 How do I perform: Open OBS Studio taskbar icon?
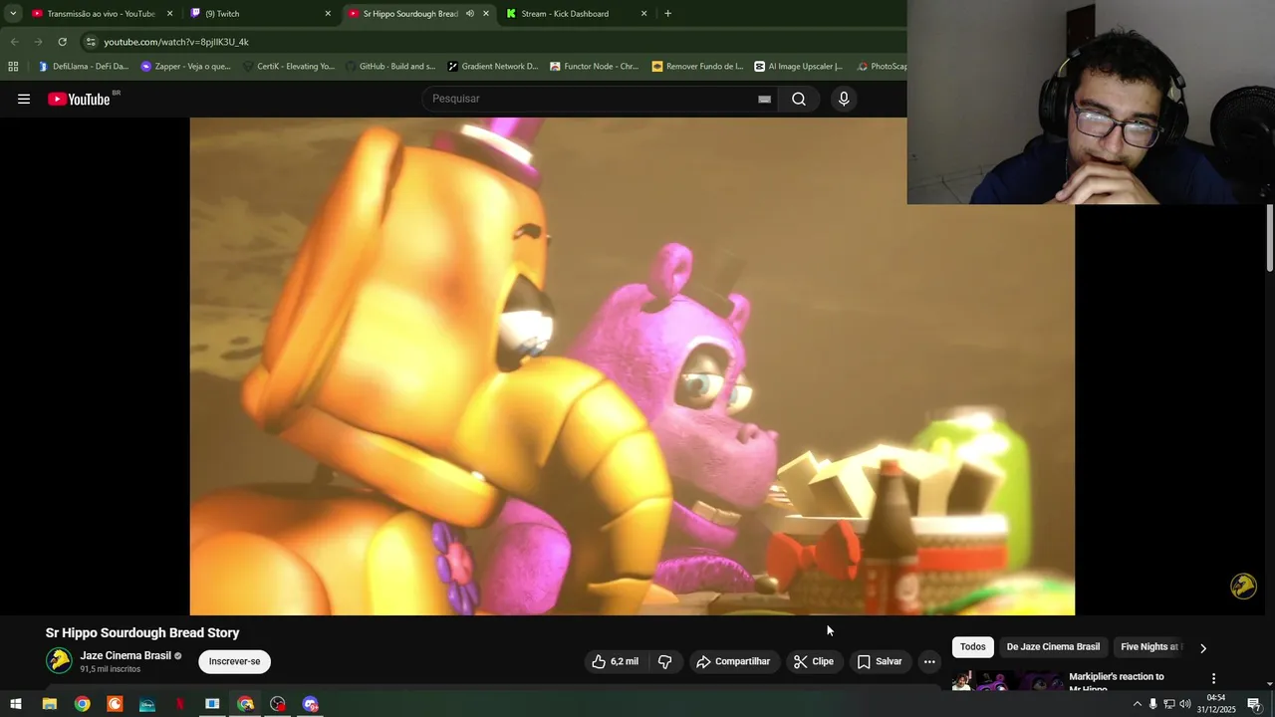(278, 704)
